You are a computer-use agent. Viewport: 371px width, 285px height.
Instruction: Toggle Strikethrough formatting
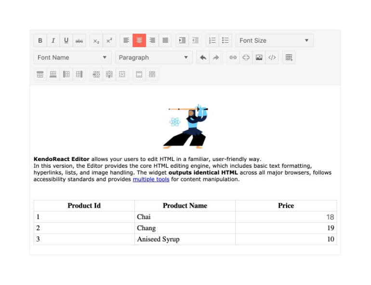79,40
